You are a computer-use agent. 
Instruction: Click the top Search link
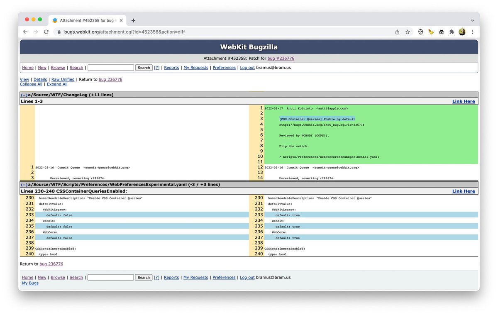tap(76, 68)
